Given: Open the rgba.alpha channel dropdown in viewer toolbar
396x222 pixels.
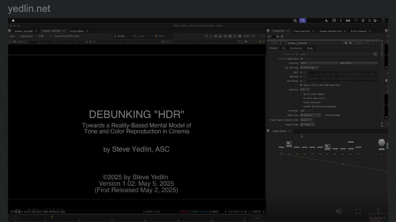Looking at the screenshot, I should (x=28, y=36).
